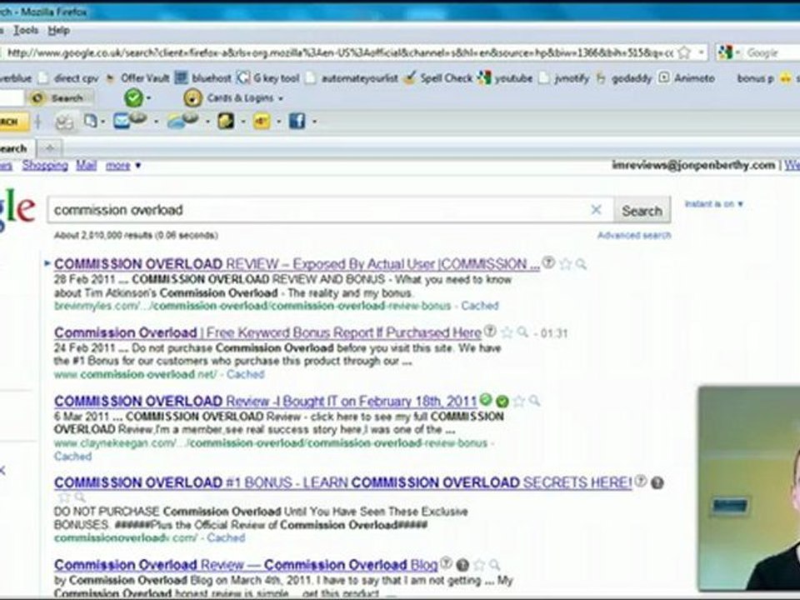Open the 'youtube' bookmark
Viewport: 800px width, 600px height.
point(505,78)
